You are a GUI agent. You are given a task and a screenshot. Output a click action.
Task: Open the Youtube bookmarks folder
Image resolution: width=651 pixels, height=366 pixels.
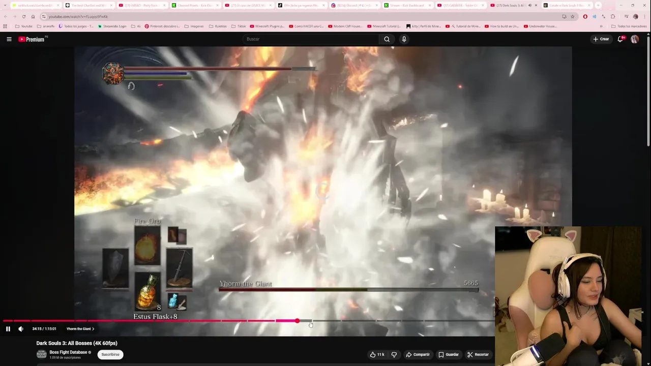[x=24, y=26]
